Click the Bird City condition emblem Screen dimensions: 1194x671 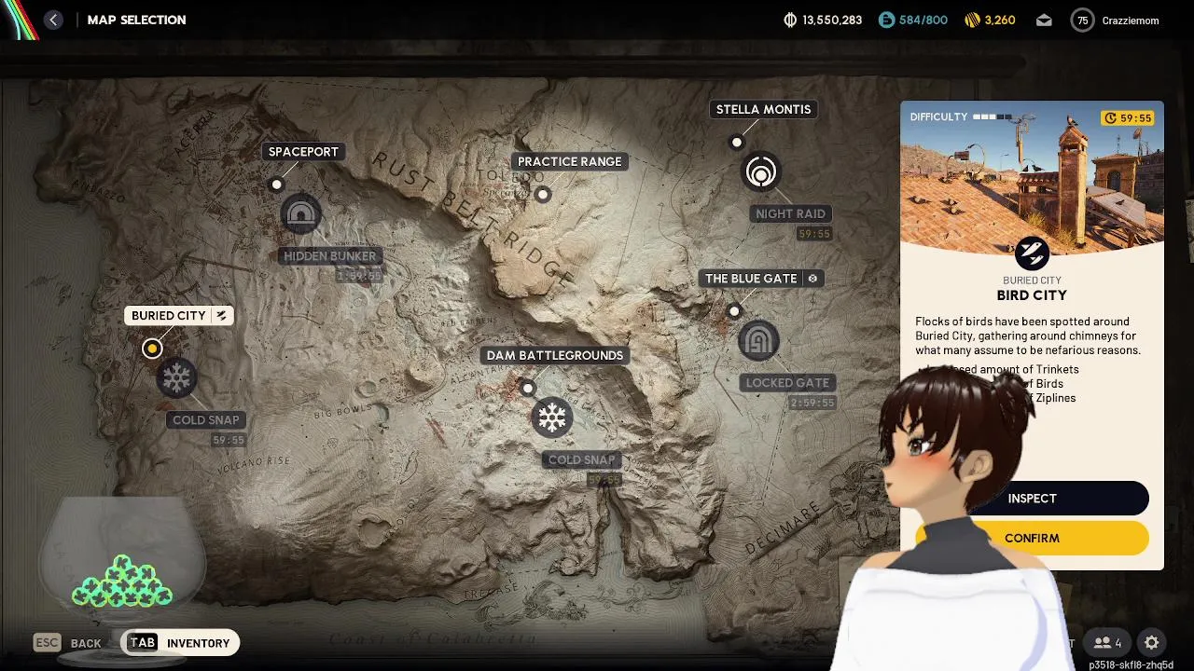[x=1032, y=253]
